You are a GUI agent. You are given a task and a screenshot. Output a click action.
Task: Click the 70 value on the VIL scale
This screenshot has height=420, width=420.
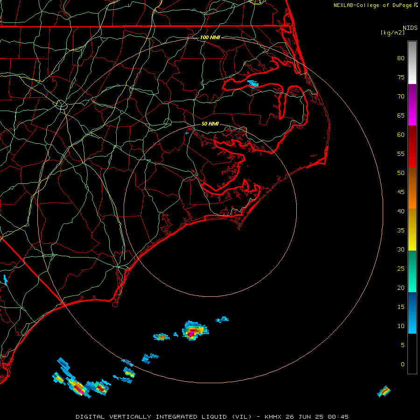pyautogui.click(x=401, y=97)
